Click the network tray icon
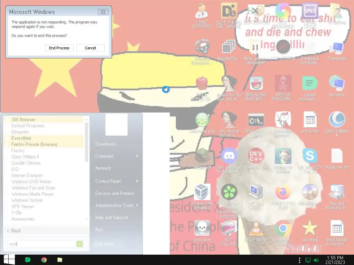Image resolution: width=354 pixels, height=265 pixels. coord(308,260)
